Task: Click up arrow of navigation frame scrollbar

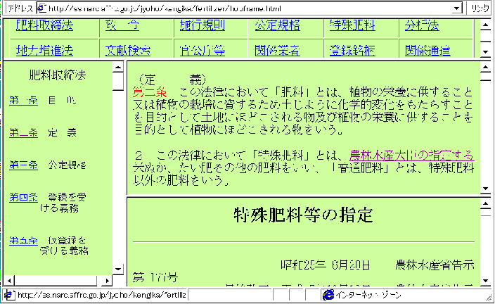Action: click(x=485, y=25)
